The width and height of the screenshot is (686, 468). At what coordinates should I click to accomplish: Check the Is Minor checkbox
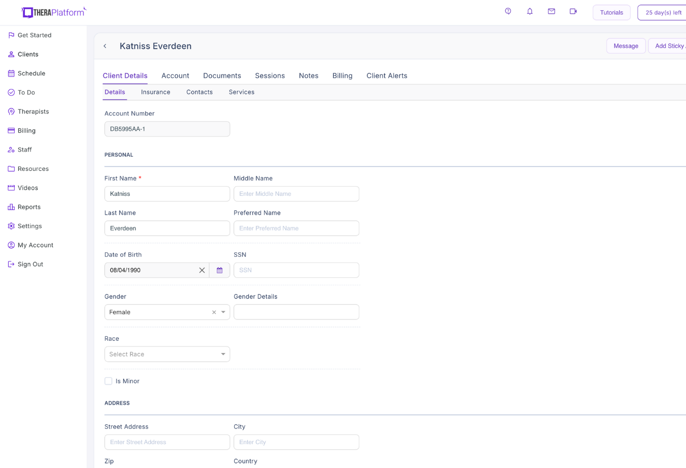pos(108,381)
